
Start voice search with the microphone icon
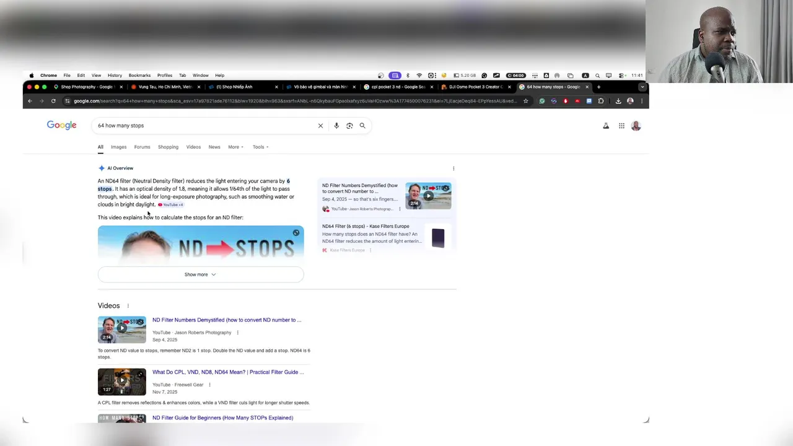(336, 126)
